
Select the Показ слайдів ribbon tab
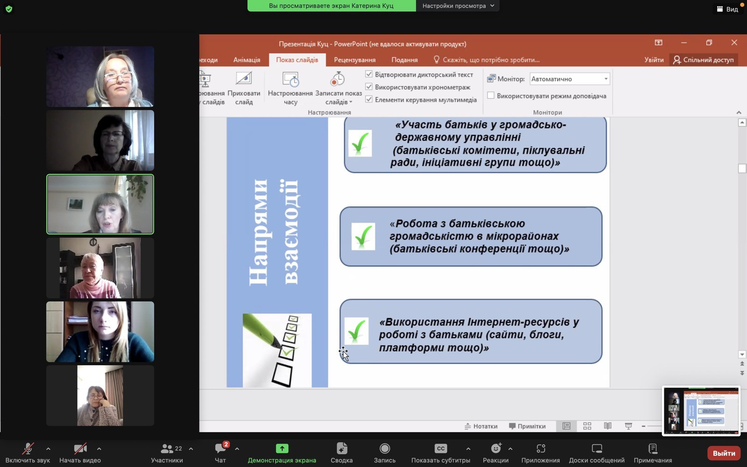point(297,60)
